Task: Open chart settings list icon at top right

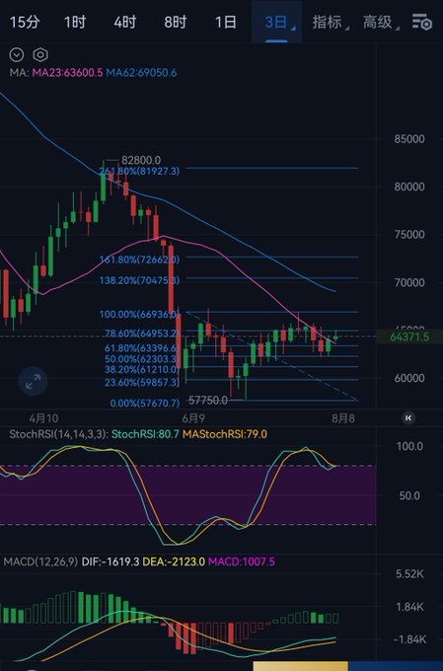Action: (422, 23)
